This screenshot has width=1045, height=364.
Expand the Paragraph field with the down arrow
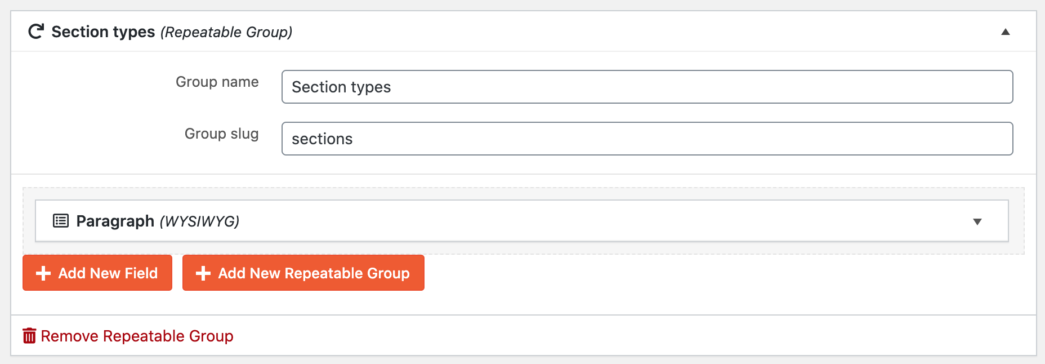click(x=977, y=222)
